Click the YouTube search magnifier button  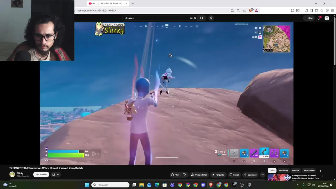coord(202,18)
